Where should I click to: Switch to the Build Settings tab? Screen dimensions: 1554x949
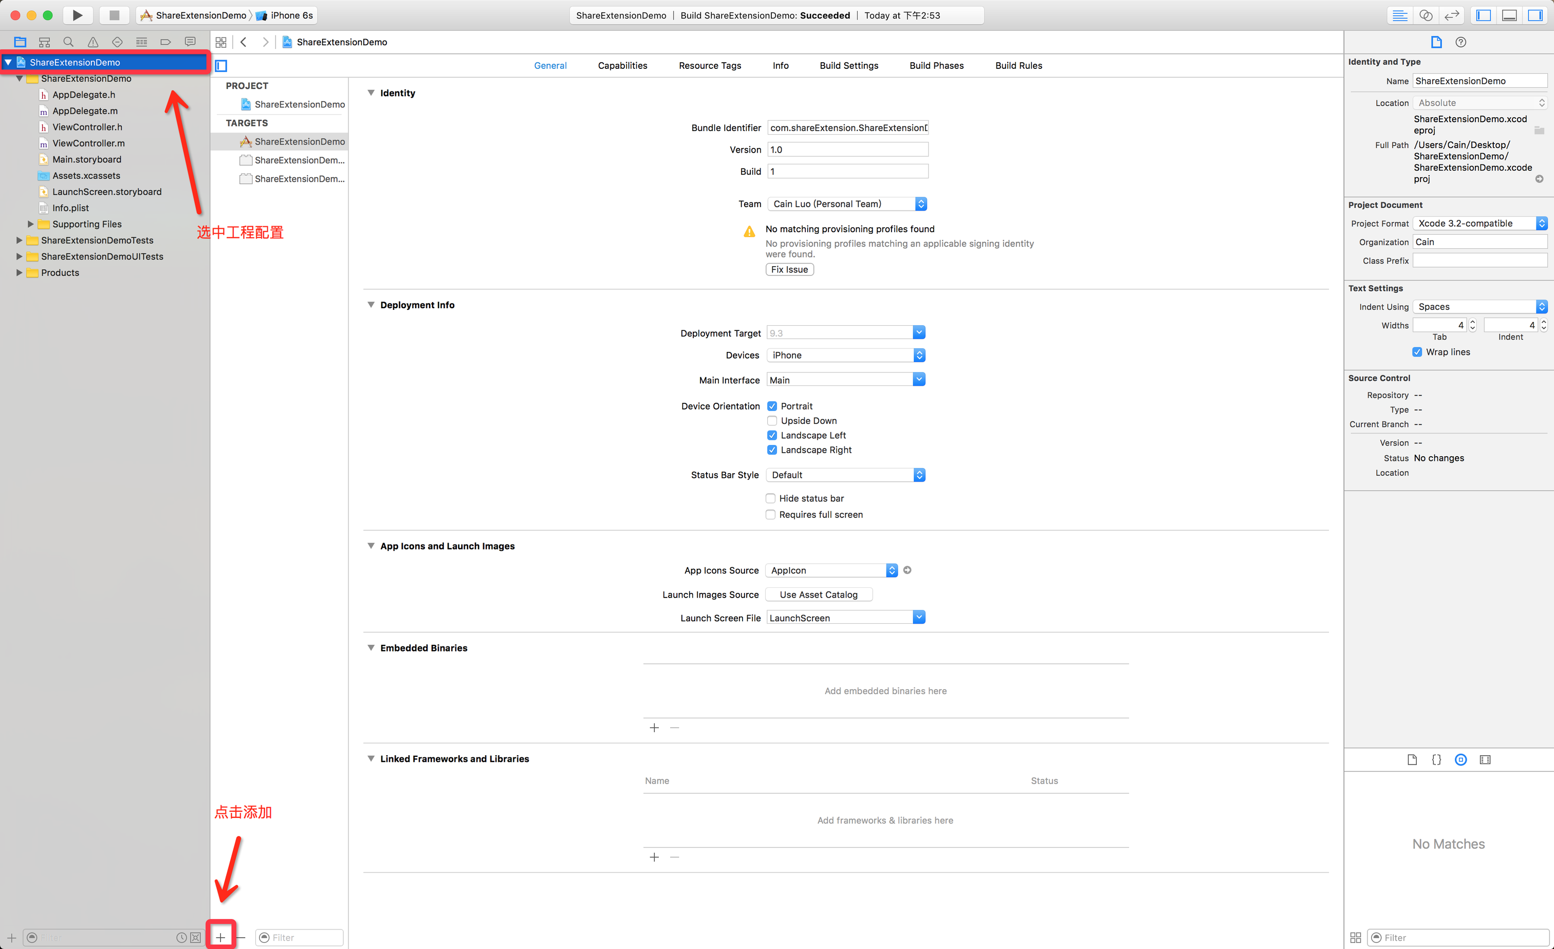848,66
